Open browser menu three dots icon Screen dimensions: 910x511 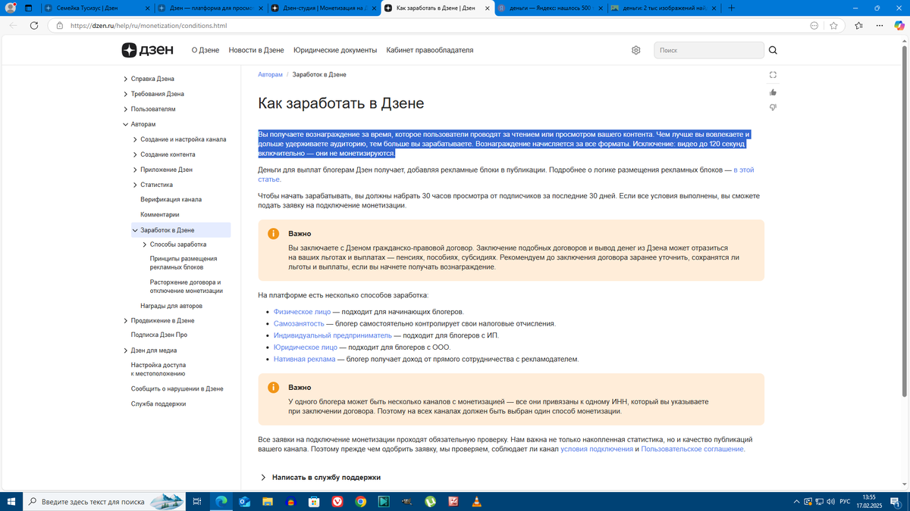pos(880,25)
